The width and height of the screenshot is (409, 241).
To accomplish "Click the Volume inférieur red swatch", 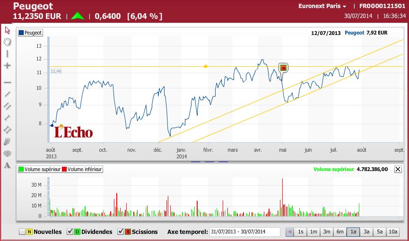I will [64, 169].
